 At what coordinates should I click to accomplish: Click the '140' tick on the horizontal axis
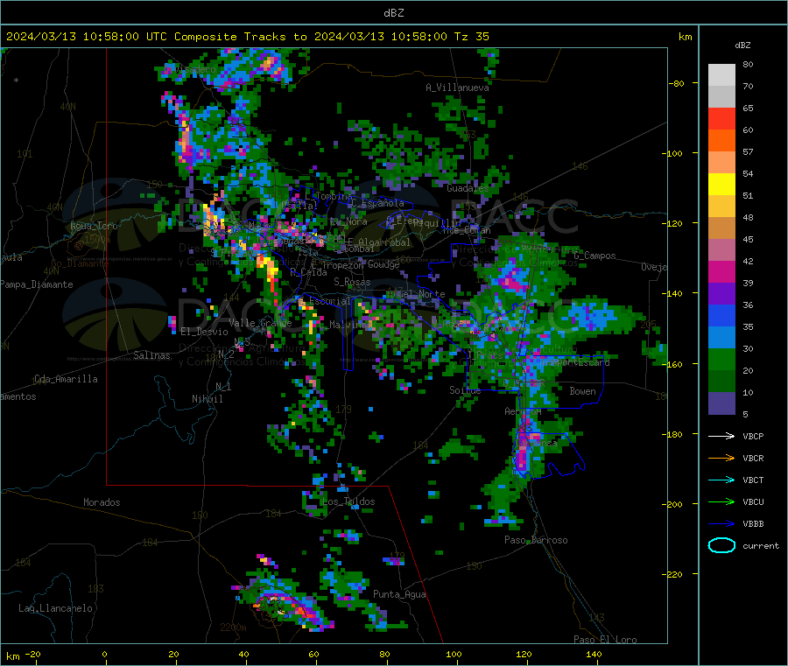click(x=594, y=654)
